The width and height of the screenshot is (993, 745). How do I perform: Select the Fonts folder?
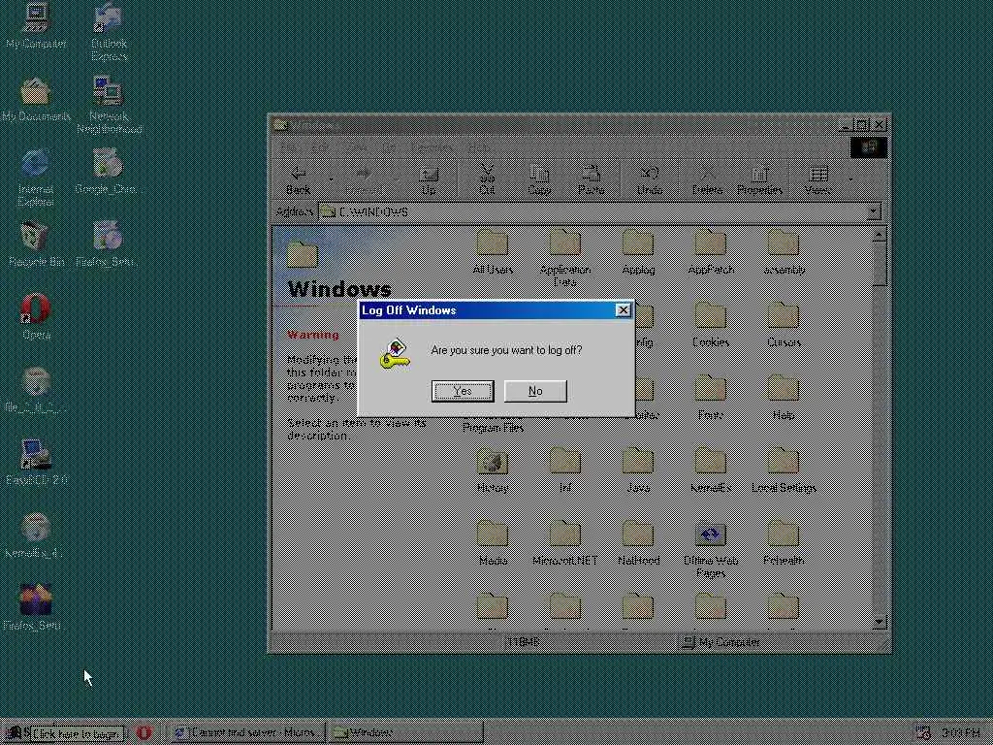coord(711,397)
